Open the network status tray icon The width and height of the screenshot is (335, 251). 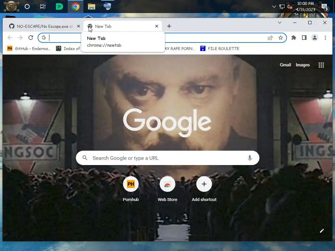282,7
